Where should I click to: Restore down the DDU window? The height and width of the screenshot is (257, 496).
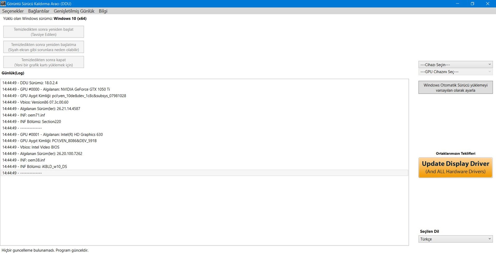472,4
